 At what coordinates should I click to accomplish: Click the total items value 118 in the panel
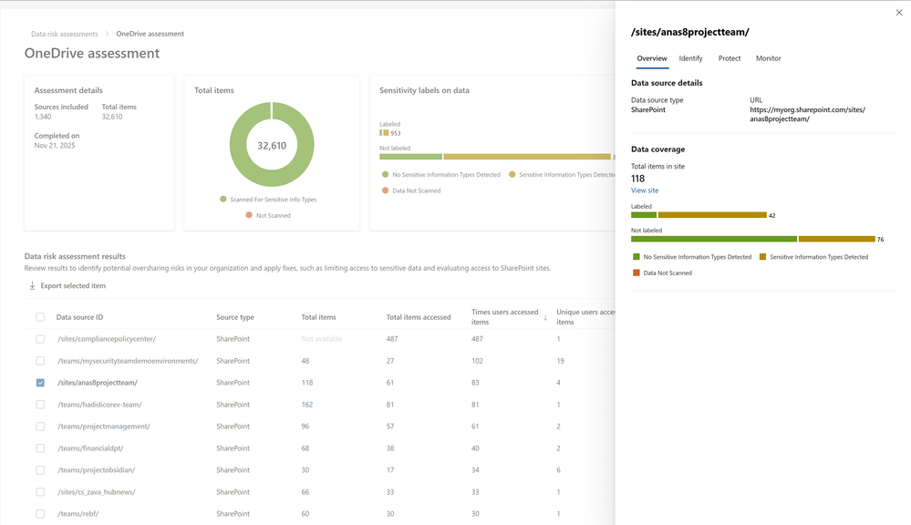click(x=637, y=179)
